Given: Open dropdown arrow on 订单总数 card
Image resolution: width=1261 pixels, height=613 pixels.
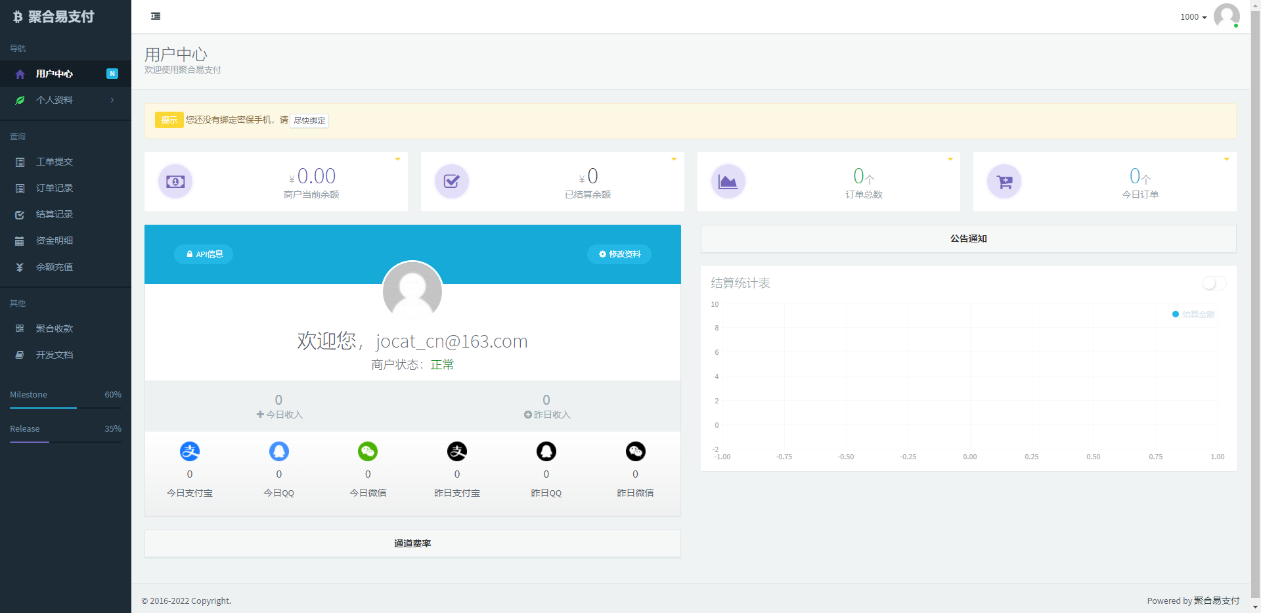Looking at the screenshot, I should click(x=950, y=159).
